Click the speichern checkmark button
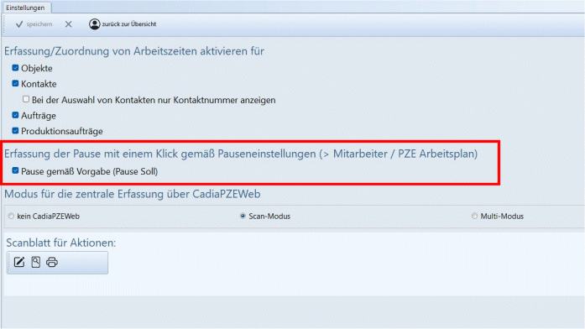The image size is (585, 329). click(34, 24)
